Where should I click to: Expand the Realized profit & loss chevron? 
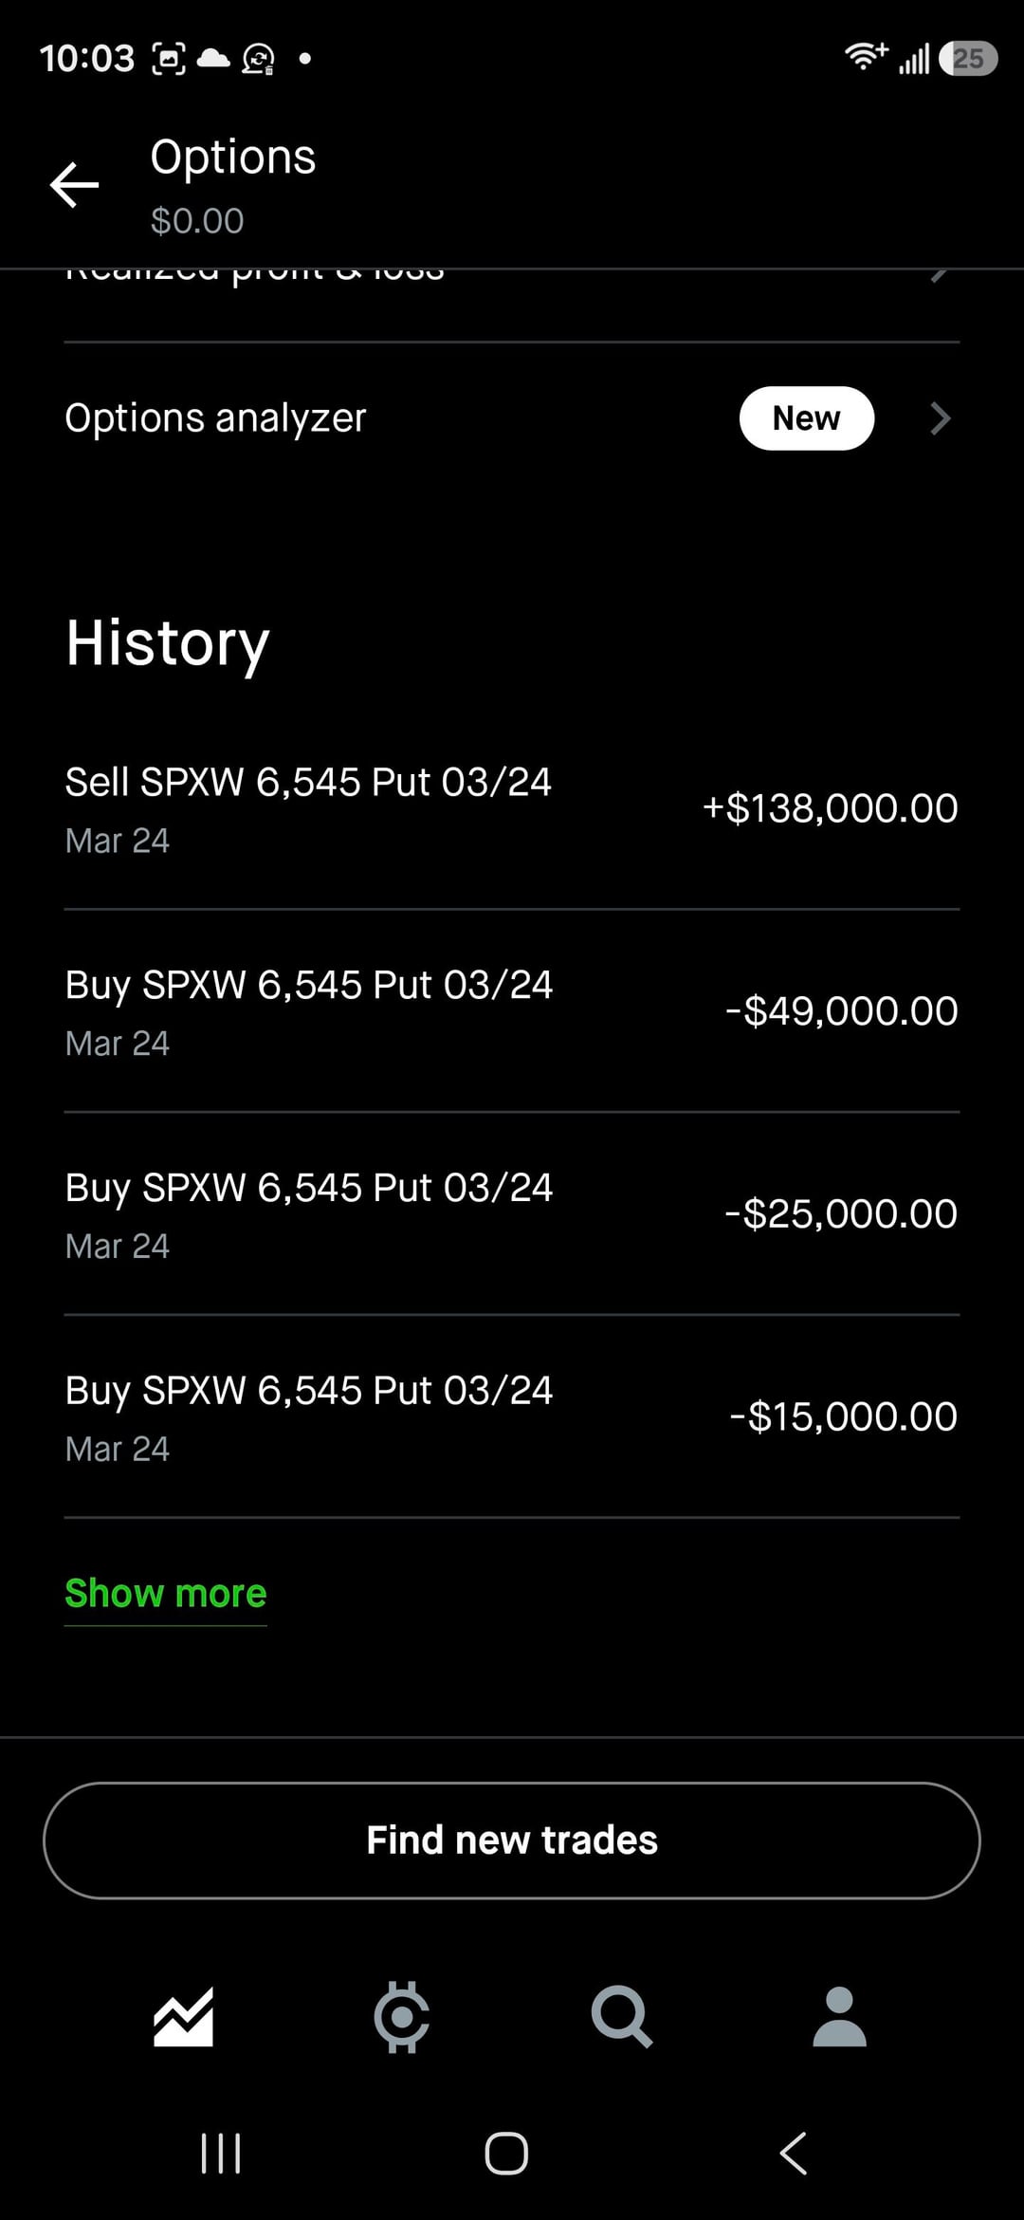coord(939,275)
